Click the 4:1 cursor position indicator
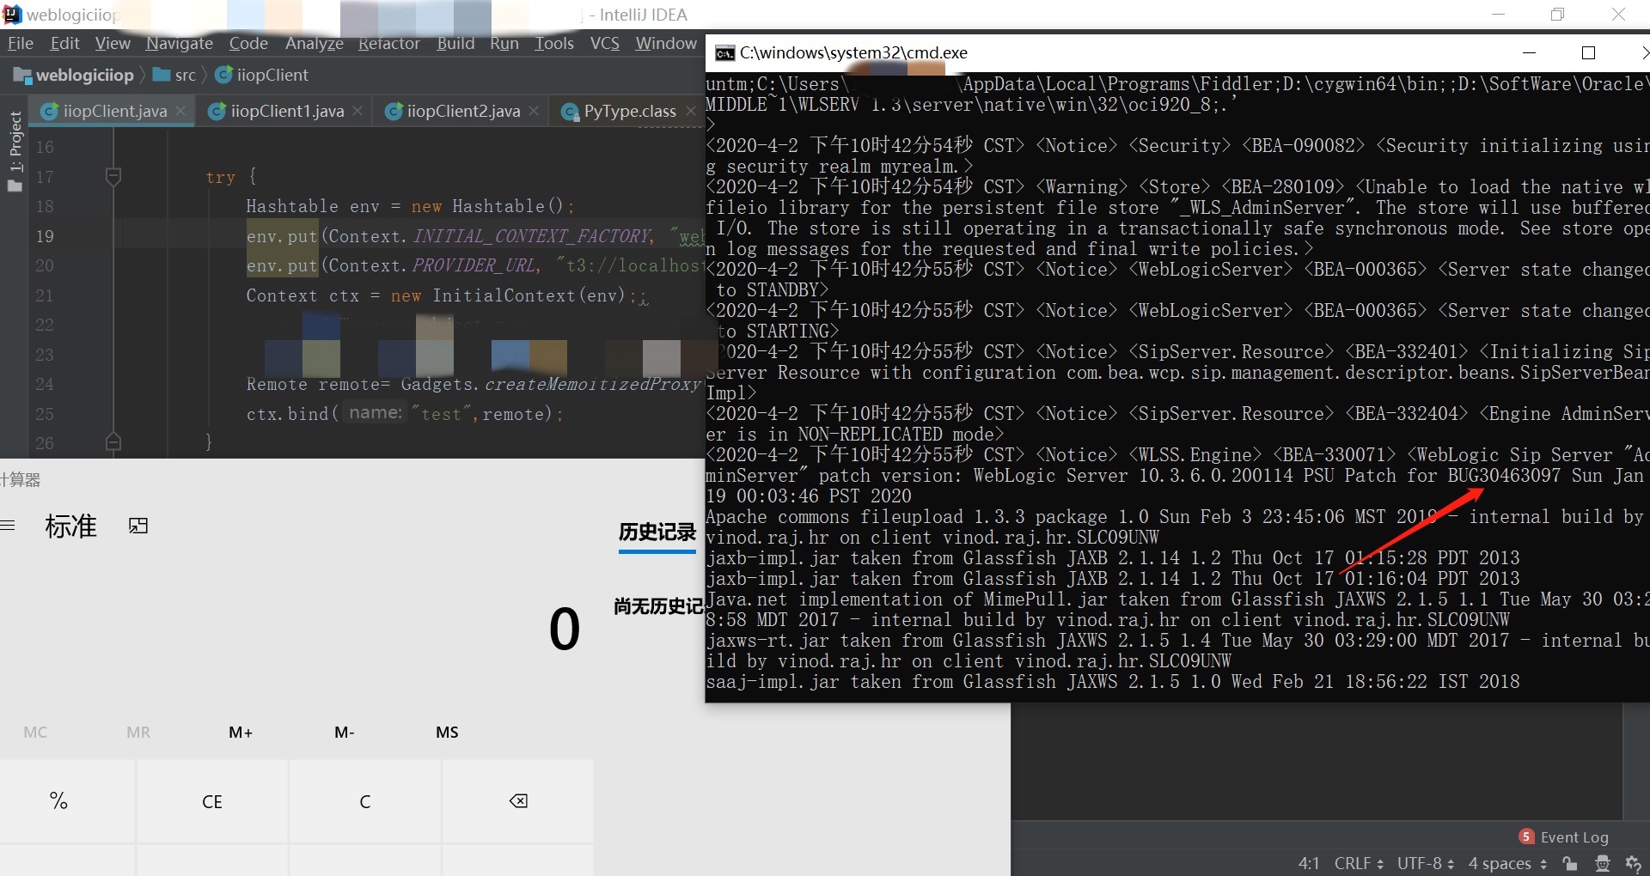The height and width of the screenshot is (876, 1650). pos(1309,863)
